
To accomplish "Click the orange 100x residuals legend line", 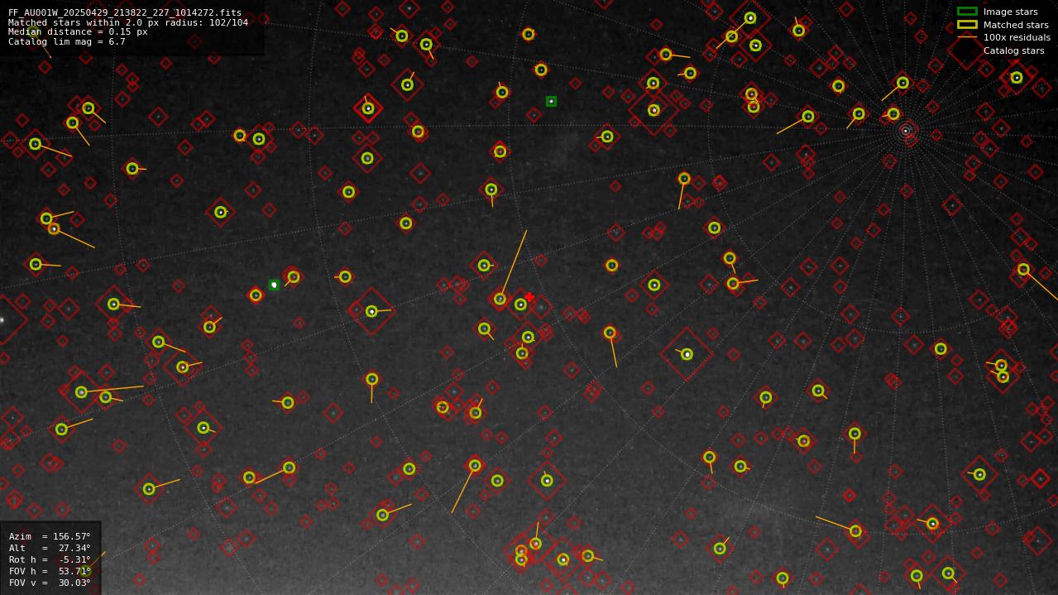I will (967, 37).
